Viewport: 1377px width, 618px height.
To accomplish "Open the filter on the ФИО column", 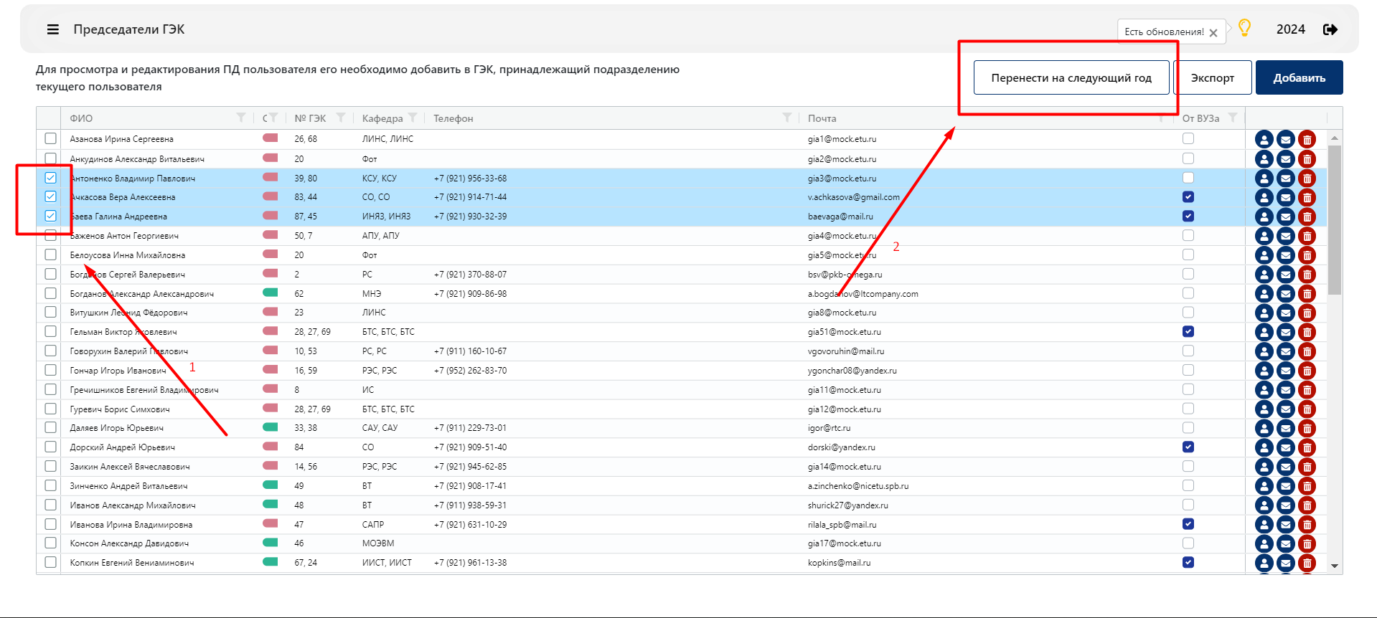I will pos(241,118).
